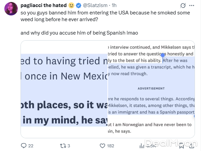Image resolution: width=202 pixels, height=151 pixels.
Task: Open the right attached article screenshot
Action: [151, 89]
